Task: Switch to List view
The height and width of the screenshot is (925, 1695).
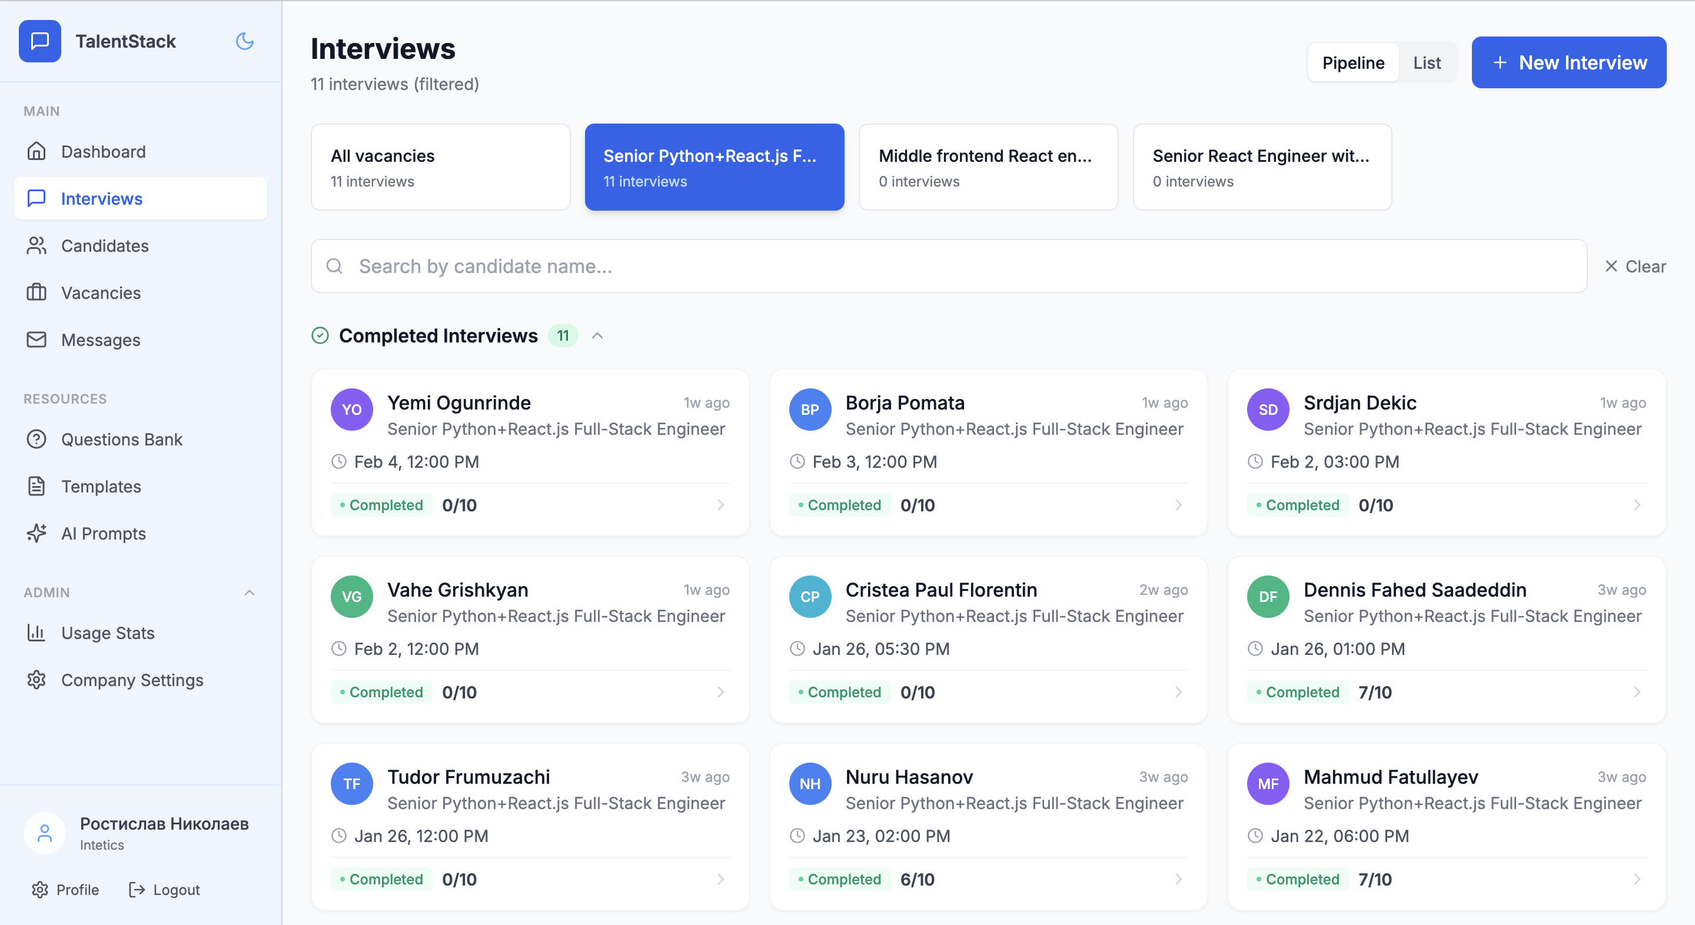Action: (1426, 62)
